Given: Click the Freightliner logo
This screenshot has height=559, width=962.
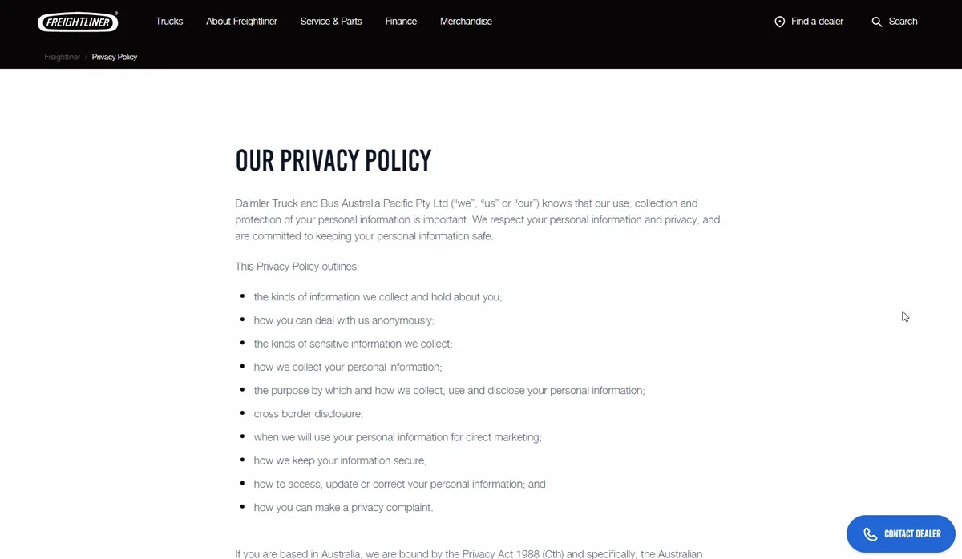Looking at the screenshot, I should click(x=78, y=22).
